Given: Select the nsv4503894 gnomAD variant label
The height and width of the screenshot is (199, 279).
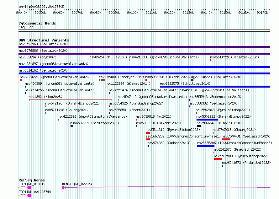Looking at the screenshot, I should (60, 83).
